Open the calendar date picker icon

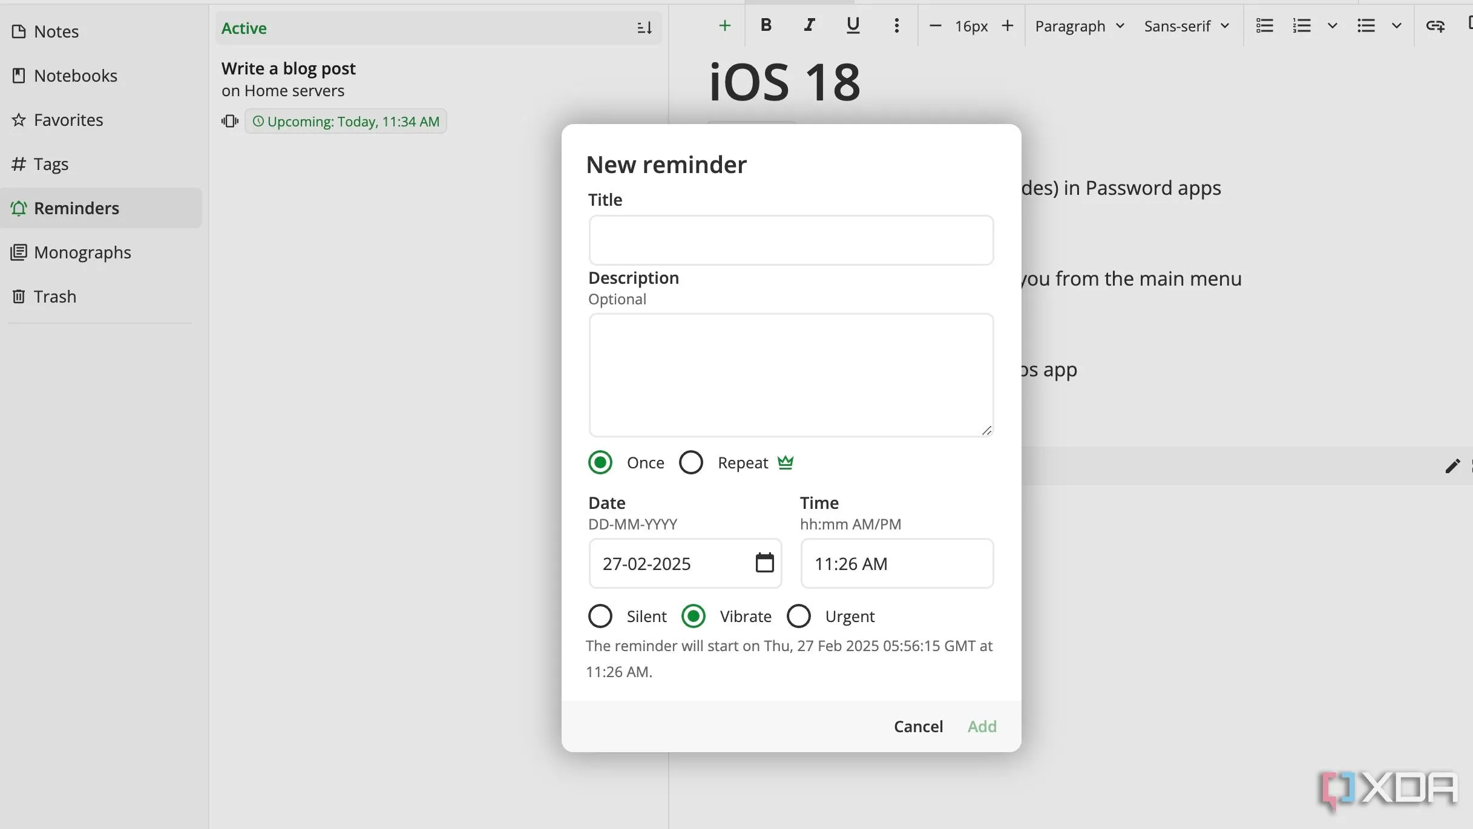[x=764, y=562]
